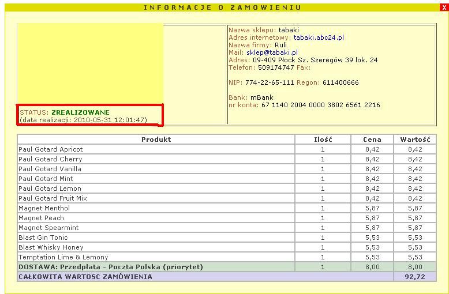449x294 pixels.
Task: Click the Cena value for Paul Gotard Cherry
Action: (x=372, y=159)
